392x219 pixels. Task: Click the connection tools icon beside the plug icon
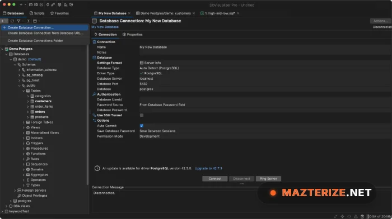(53, 4)
